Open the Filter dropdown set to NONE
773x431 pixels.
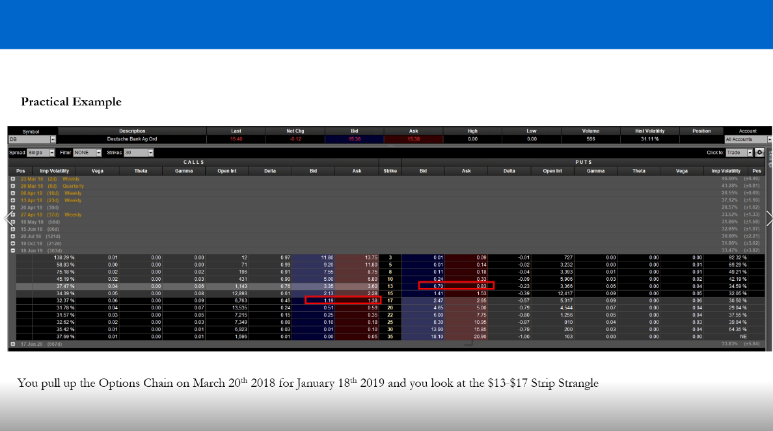click(99, 153)
